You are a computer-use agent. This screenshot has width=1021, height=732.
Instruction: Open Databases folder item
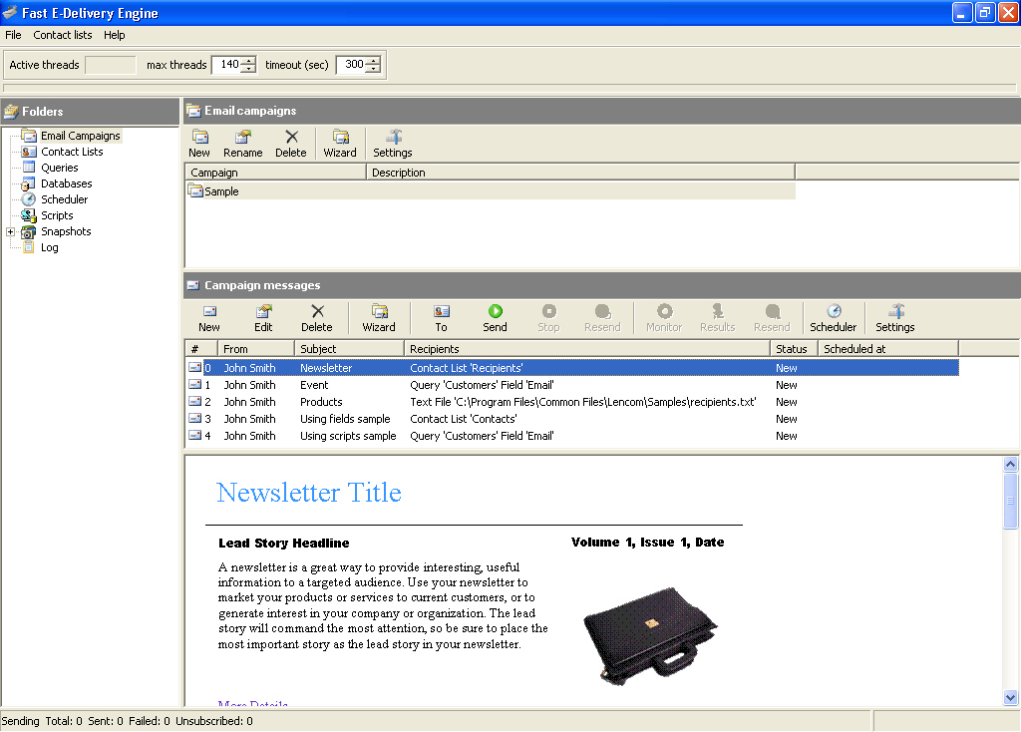coord(67,183)
